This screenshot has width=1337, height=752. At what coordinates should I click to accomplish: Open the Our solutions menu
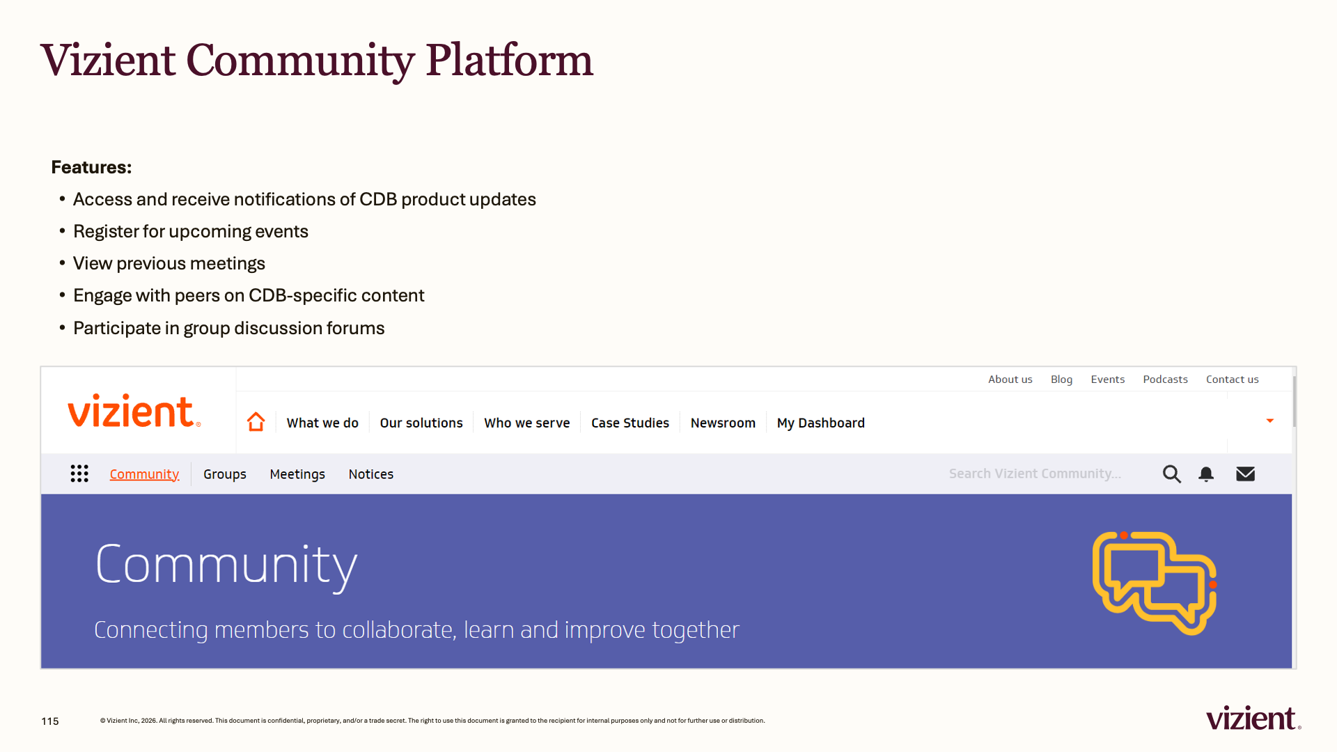click(x=421, y=423)
